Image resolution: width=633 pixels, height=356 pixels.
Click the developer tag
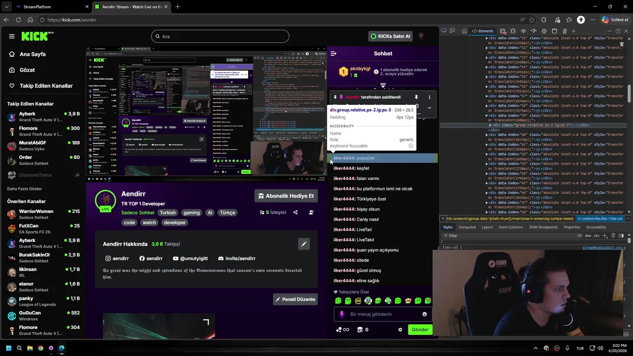coord(175,222)
